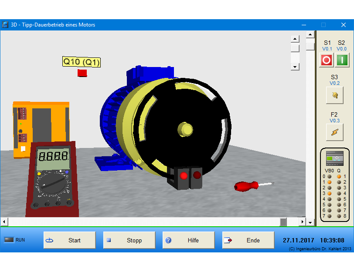
Task: Click the multimeter rotary dial
Action: pyautogui.click(x=53, y=183)
